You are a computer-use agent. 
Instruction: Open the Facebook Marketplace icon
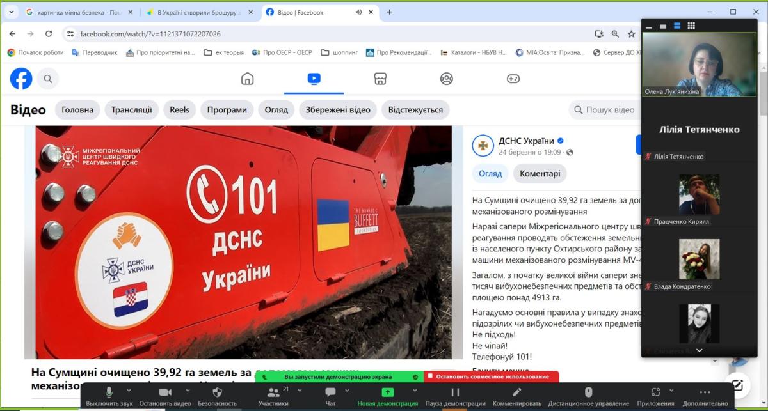pos(380,79)
